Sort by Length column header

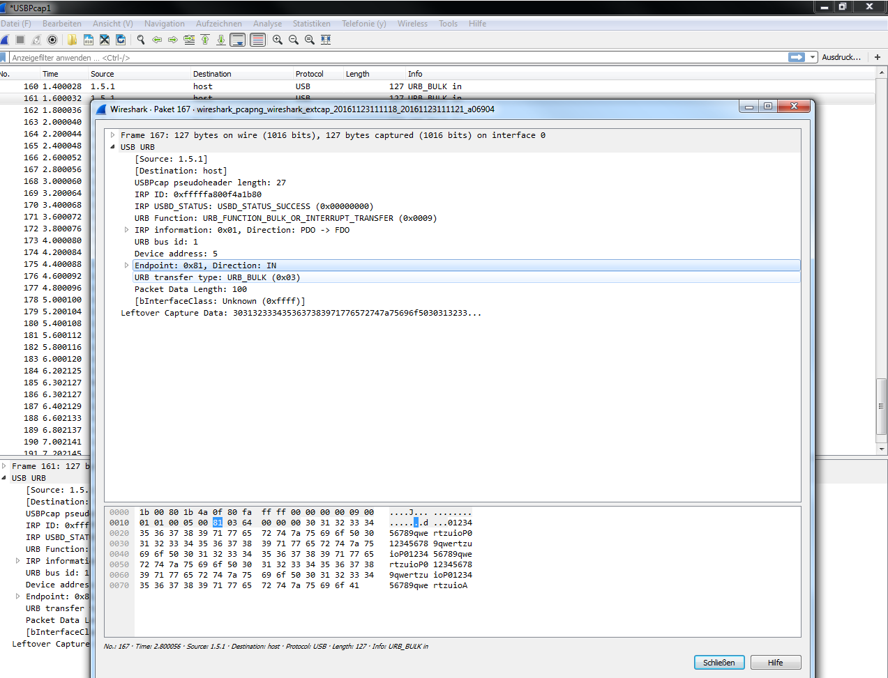(374, 74)
